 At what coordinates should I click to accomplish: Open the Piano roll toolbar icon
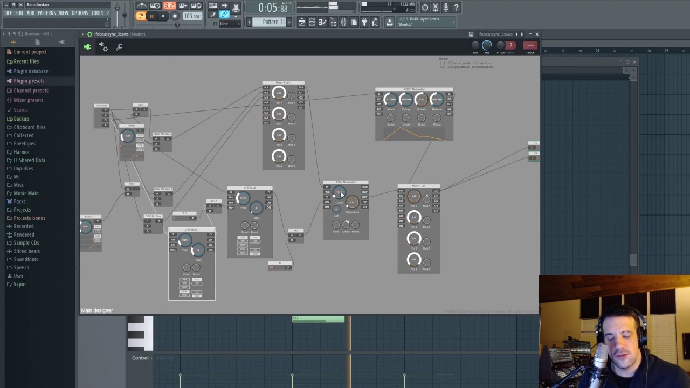[x=322, y=22]
